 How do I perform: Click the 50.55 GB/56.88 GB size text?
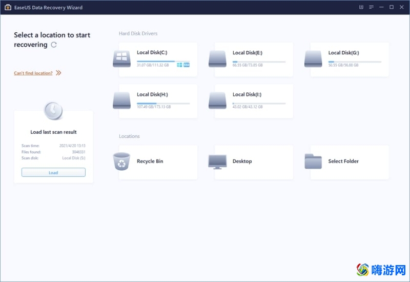(343, 65)
